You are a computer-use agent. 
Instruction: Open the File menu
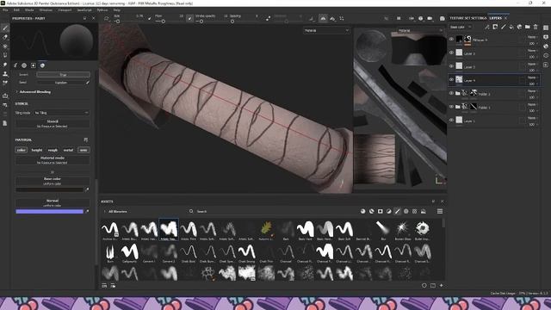click(5, 9)
